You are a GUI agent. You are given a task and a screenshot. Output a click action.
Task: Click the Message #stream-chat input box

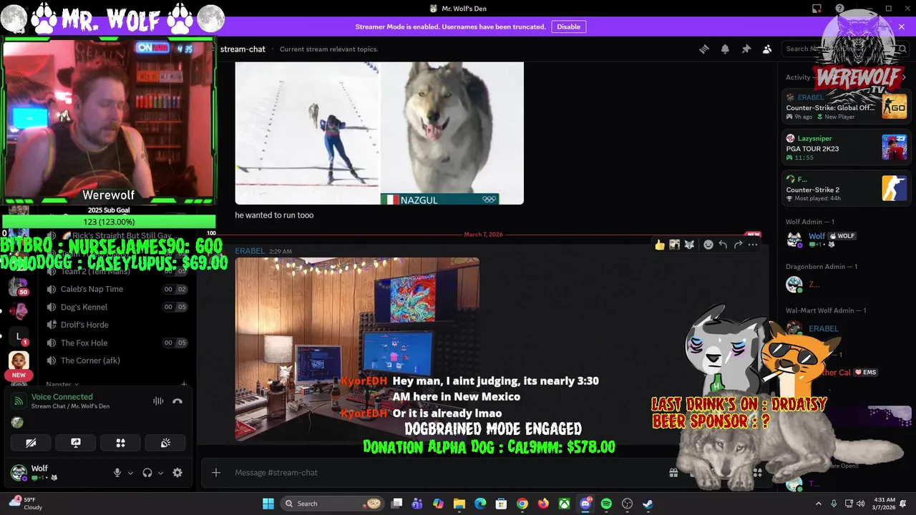coord(444,472)
